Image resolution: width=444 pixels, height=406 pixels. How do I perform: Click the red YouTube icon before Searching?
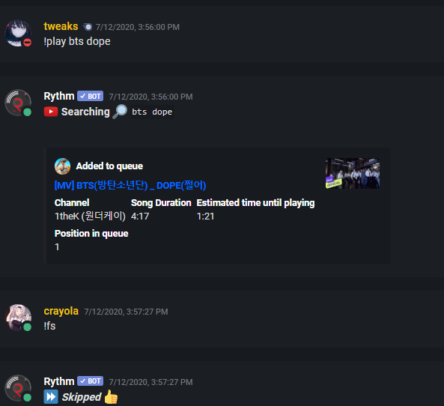point(51,112)
